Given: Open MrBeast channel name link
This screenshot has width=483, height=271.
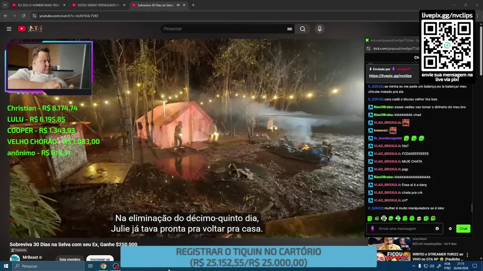Looking at the screenshot, I should click(30, 257).
